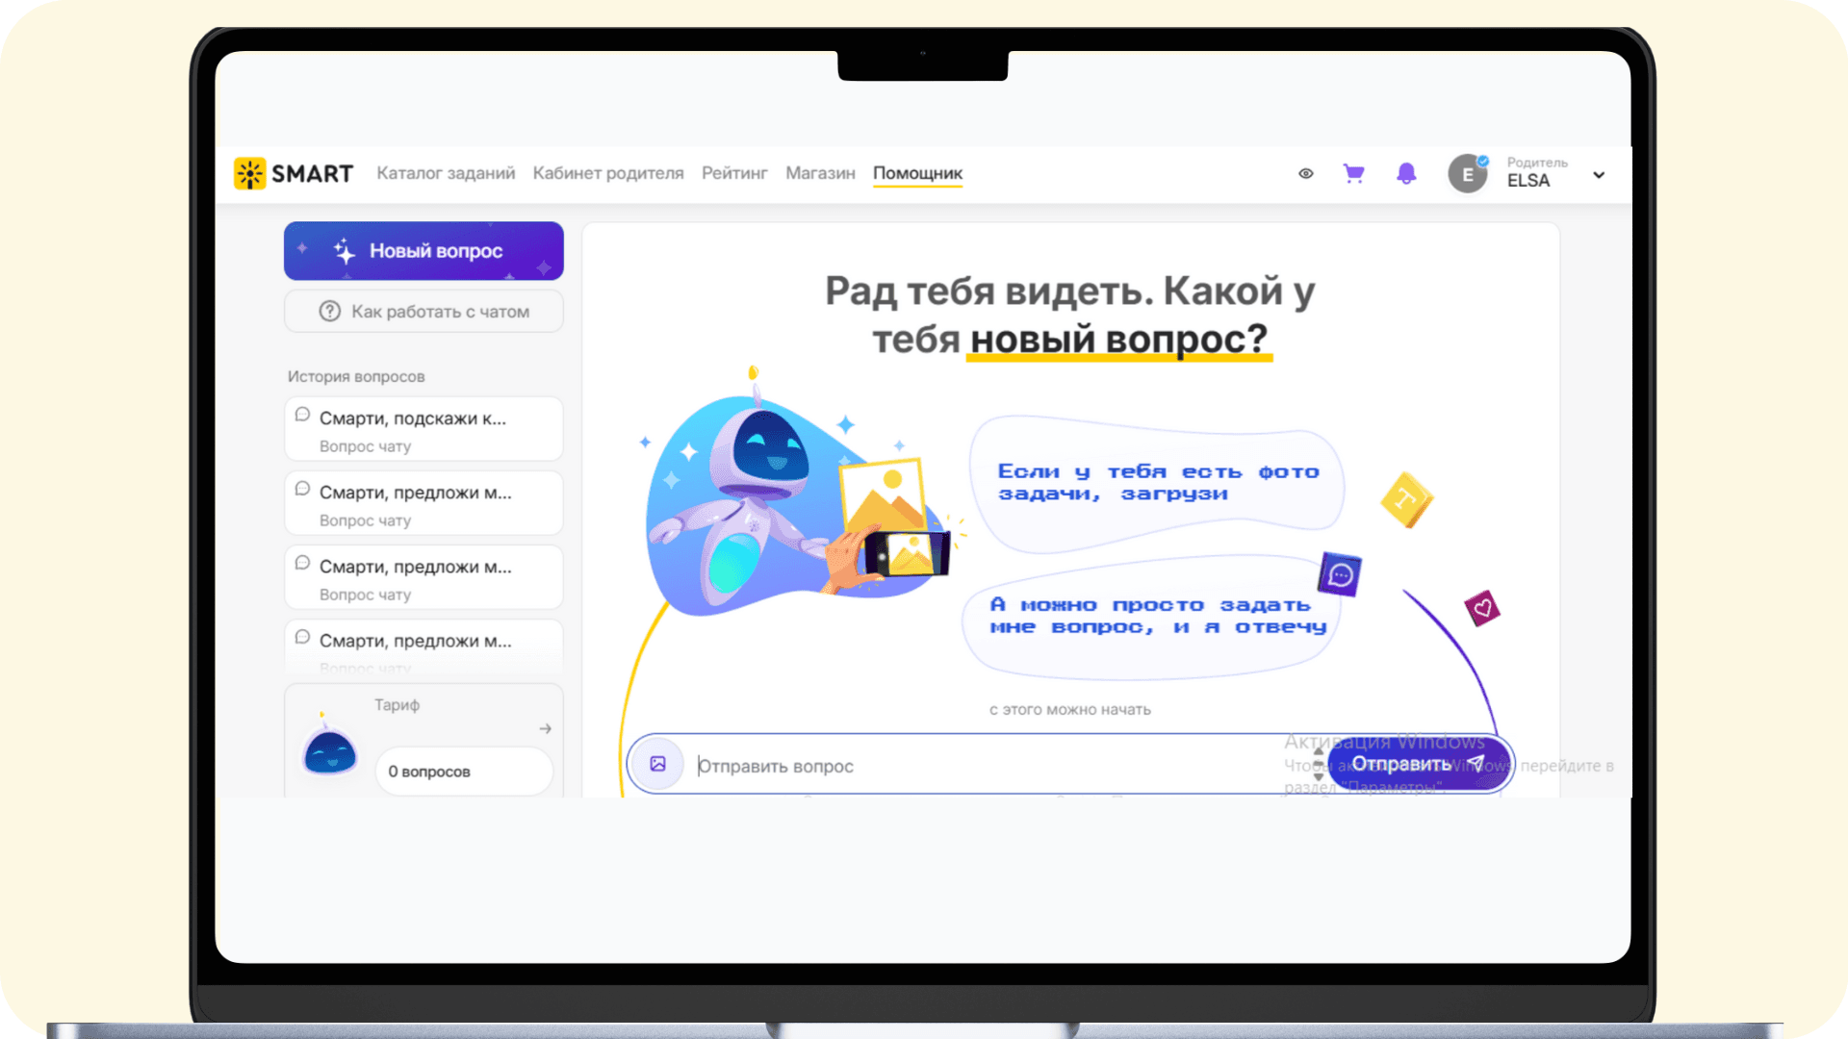Screen dimensions: 1848x1039
Task: Expand the ELSA profile dropdown chevron
Action: tap(1599, 175)
